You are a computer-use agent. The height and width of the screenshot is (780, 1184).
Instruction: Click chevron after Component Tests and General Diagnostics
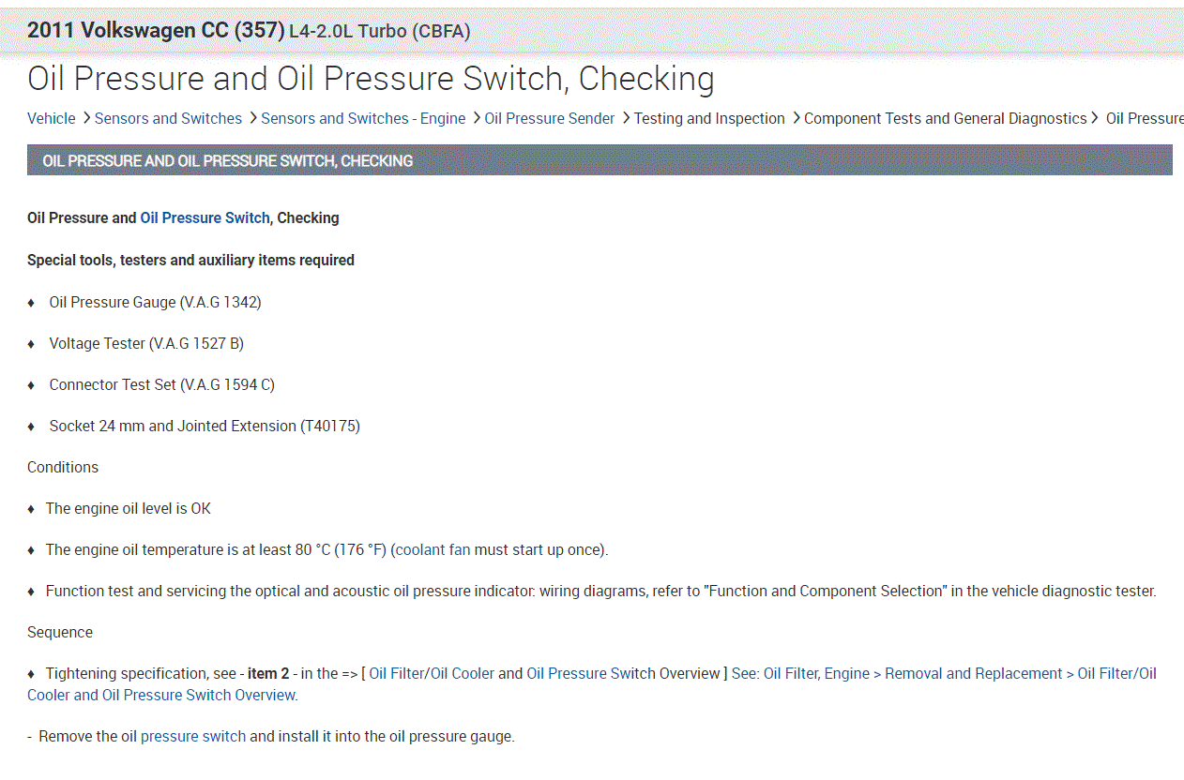coord(1095,118)
